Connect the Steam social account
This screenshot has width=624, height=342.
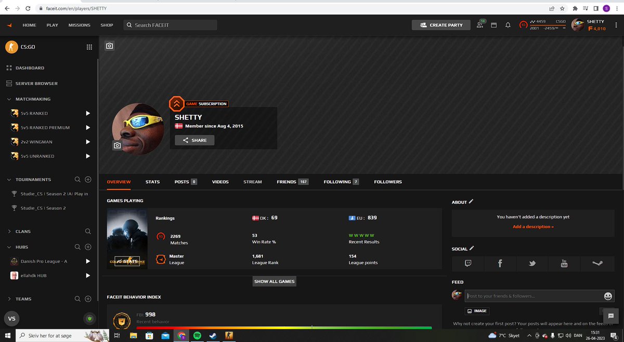point(597,263)
